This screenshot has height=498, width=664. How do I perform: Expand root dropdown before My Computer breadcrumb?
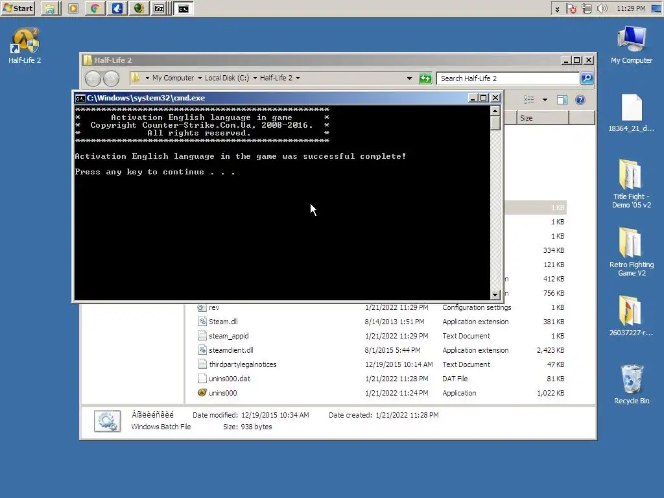coord(147,78)
